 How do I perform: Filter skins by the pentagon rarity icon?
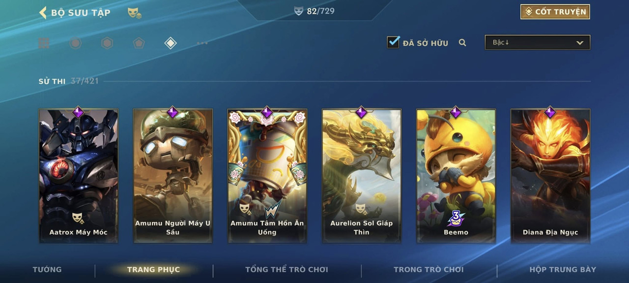[x=139, y=43]
